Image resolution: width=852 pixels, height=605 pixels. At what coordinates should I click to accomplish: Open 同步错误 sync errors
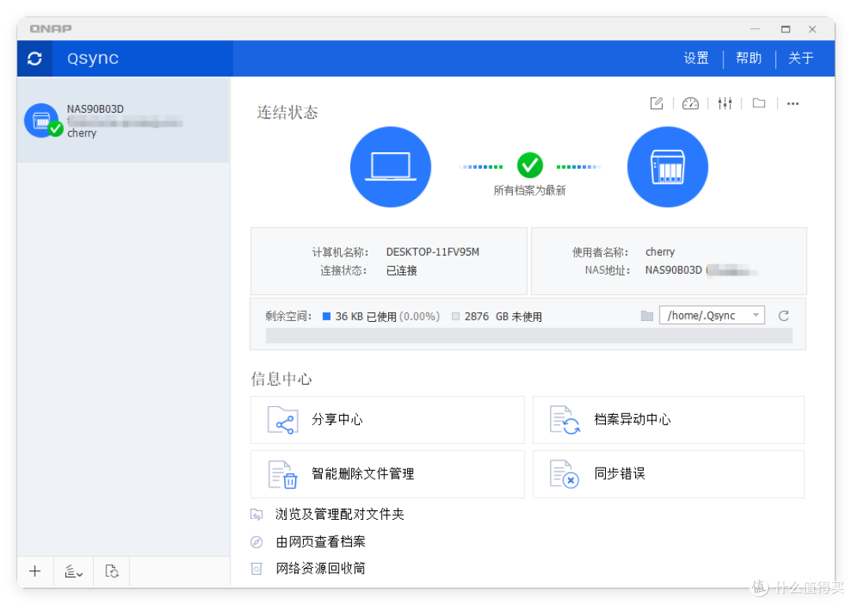coord(668,473)
